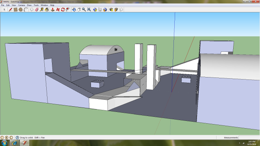Click the active Orbit camera tool

pyautogui.click(x=74, y=10)
